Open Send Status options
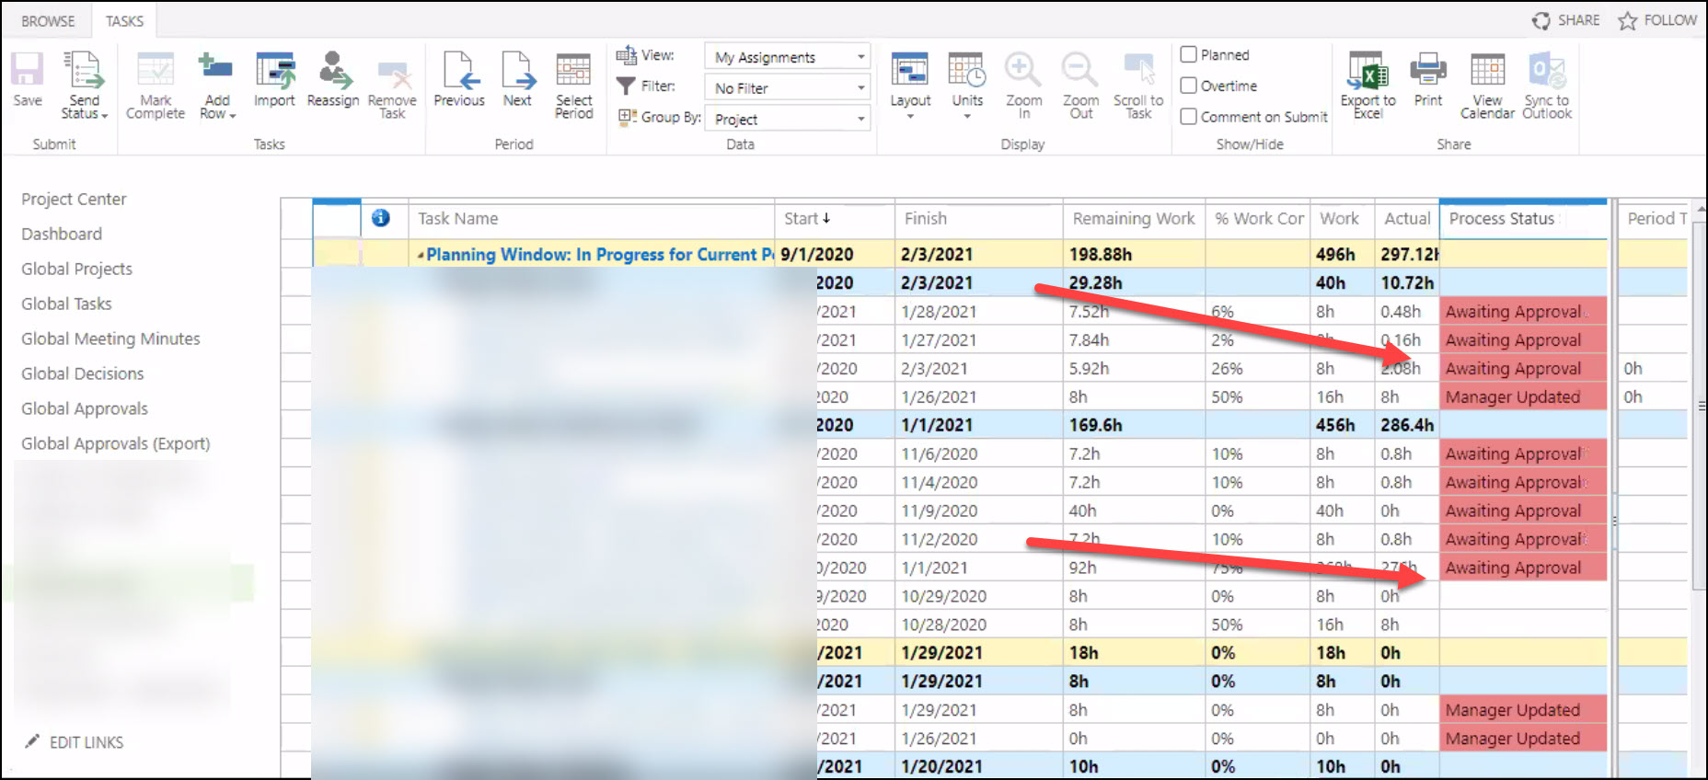The height and width of the screenshot is (780, 1708). [x=84, y=85]
